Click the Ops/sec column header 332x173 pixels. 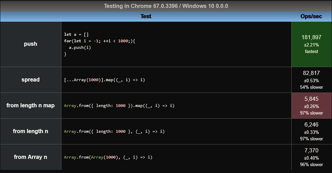tap(311, 17)
